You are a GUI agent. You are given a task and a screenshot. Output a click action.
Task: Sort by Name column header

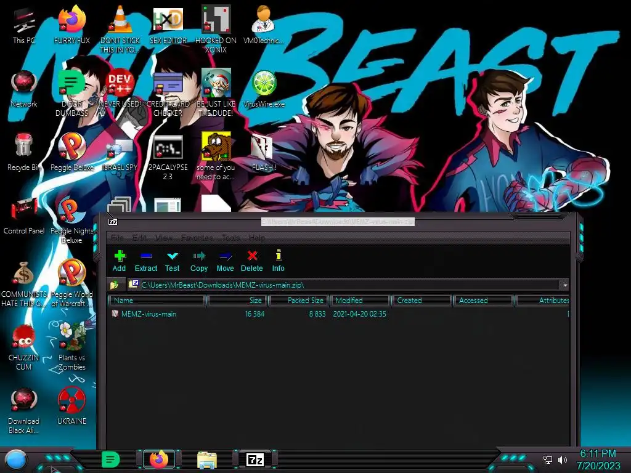pyautogui.click(x=157, y=301)
